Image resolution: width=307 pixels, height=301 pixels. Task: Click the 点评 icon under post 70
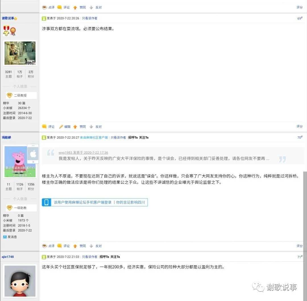(45, 246)
